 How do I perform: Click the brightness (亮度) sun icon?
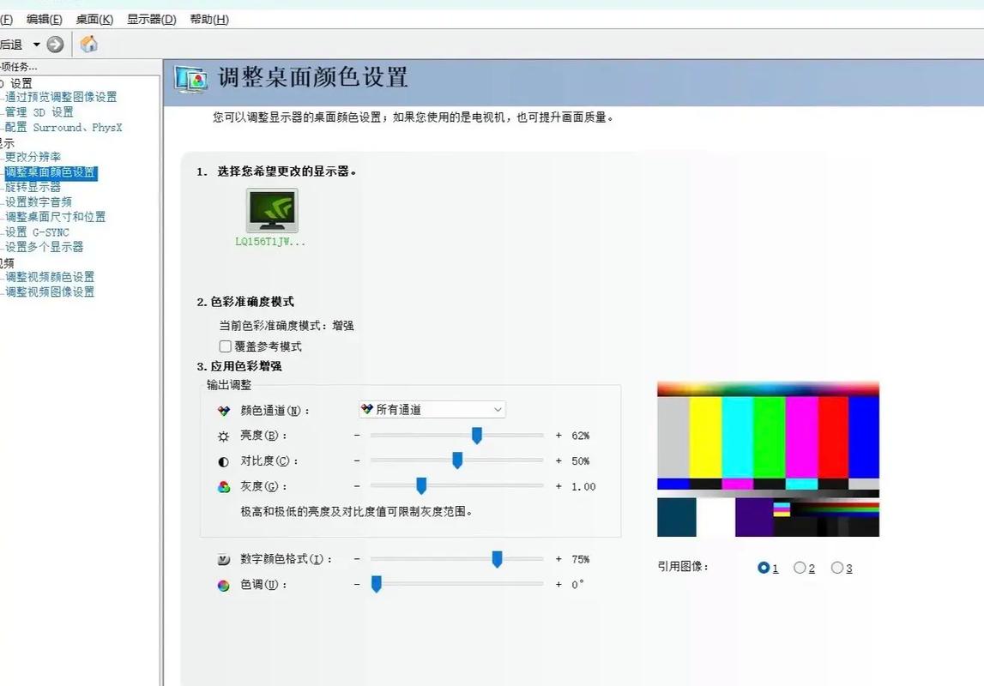pyautogui.click(x=221, y=435)
